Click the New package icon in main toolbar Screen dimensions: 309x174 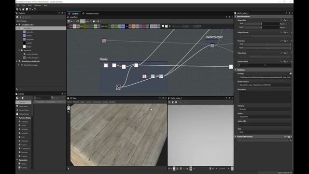17,9
